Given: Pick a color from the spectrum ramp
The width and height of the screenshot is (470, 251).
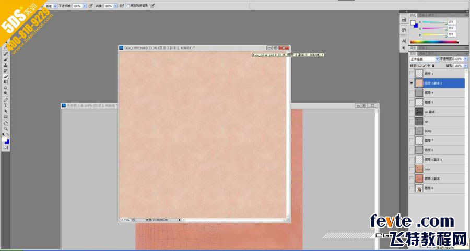Looking at the screenshot, I should coord(434,42).
